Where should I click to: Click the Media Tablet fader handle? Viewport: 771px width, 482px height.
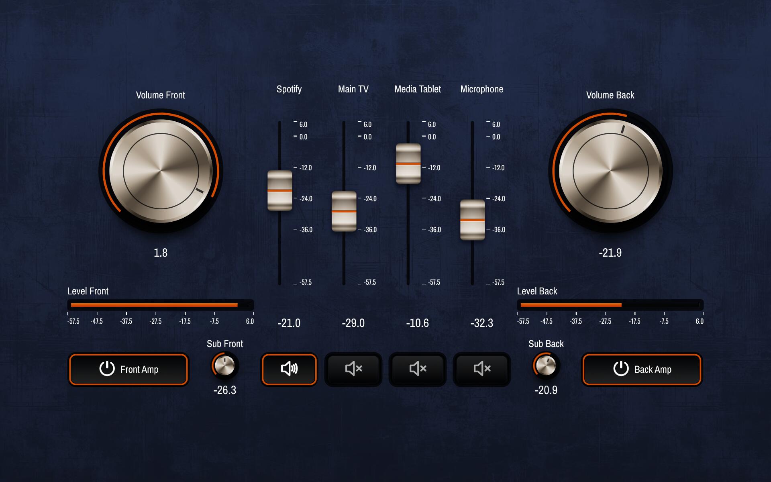tap(408, 164)
